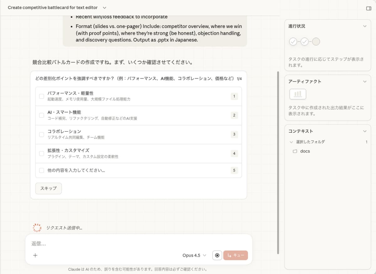The image size is (376, 274).
Task: Check the AI・スマート機能 option
Action: (x=41, y=115)
